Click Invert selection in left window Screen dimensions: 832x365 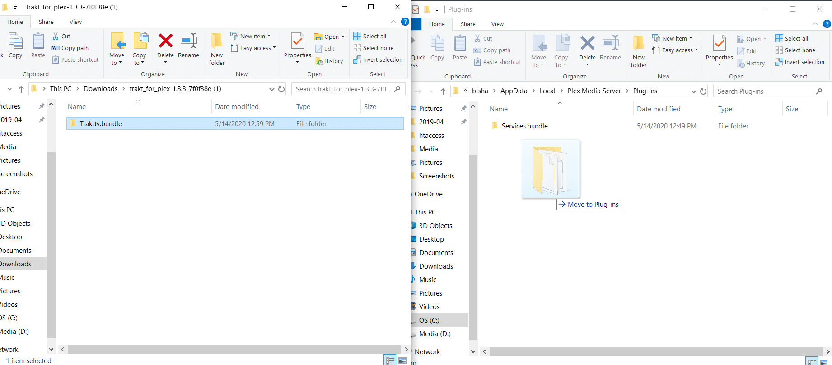pyautogui.click(x=378, y=59)
